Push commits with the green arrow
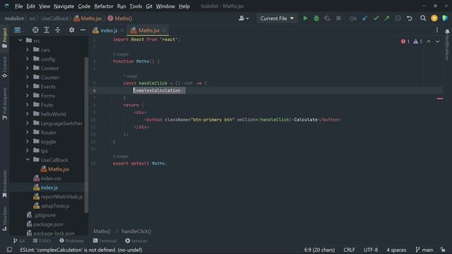 (x=387, y=18)
